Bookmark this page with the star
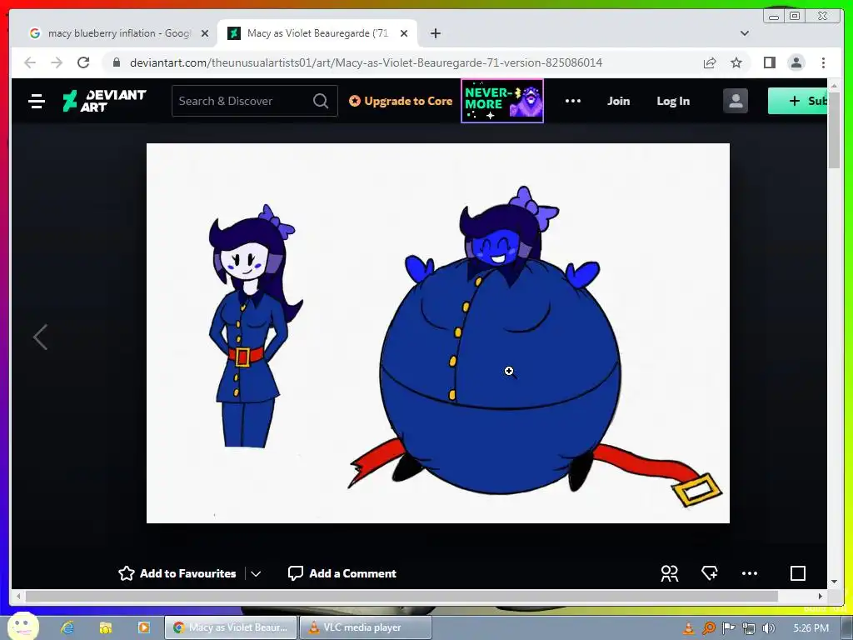Screen dimensions: 853x640 pyautogui.click(x=736, y=62)
